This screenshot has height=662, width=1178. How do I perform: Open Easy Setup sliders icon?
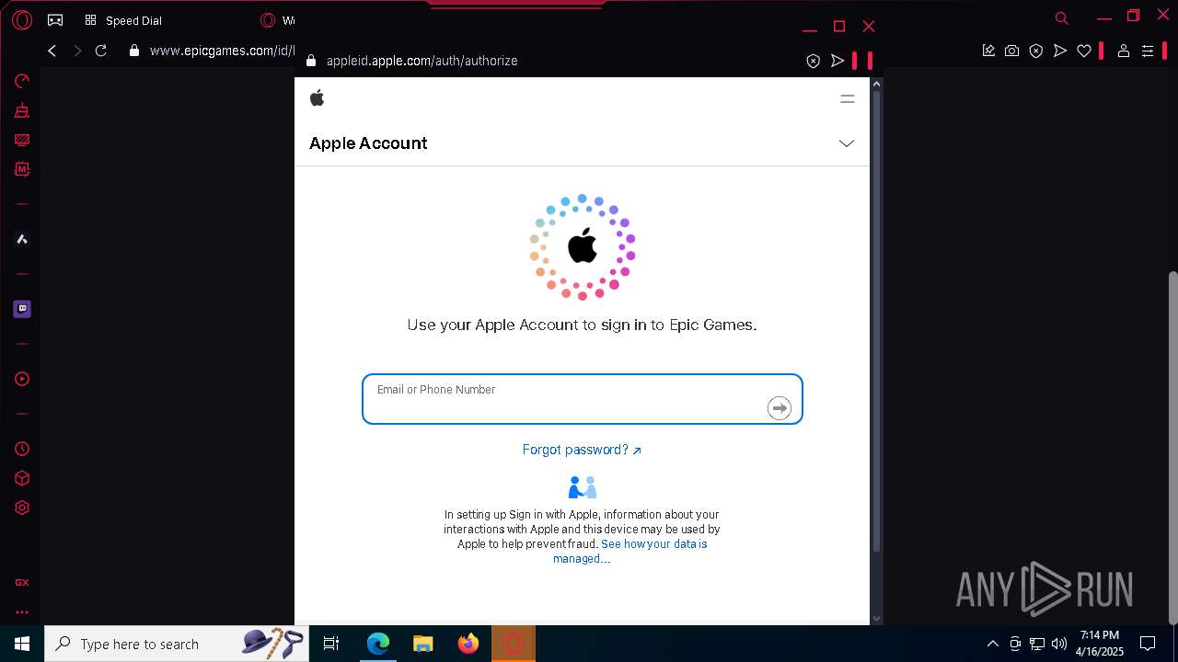[x=1148, y=51]
